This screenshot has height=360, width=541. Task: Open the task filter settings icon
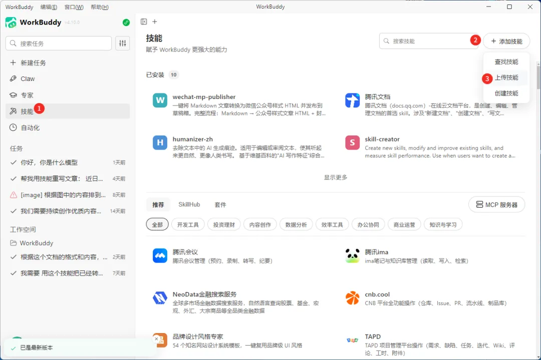123,43
